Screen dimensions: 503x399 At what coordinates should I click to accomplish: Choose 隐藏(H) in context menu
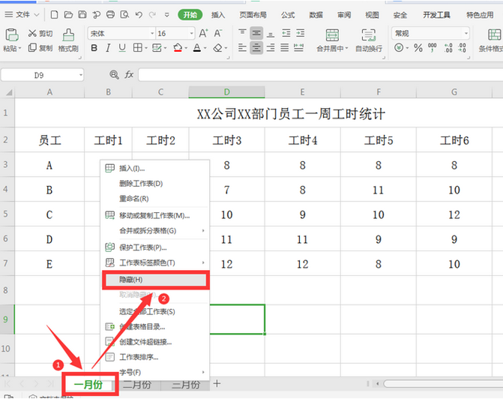[156, 280]
